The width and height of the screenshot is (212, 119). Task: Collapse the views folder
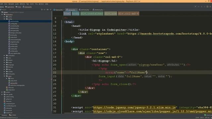[4, 76]
